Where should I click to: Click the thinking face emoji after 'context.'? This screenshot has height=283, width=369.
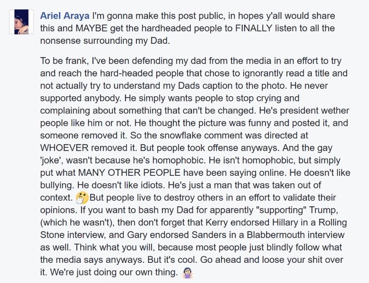point(82,198)
